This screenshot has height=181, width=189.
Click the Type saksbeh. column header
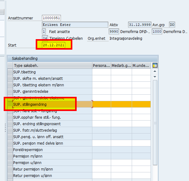point(53,66)
